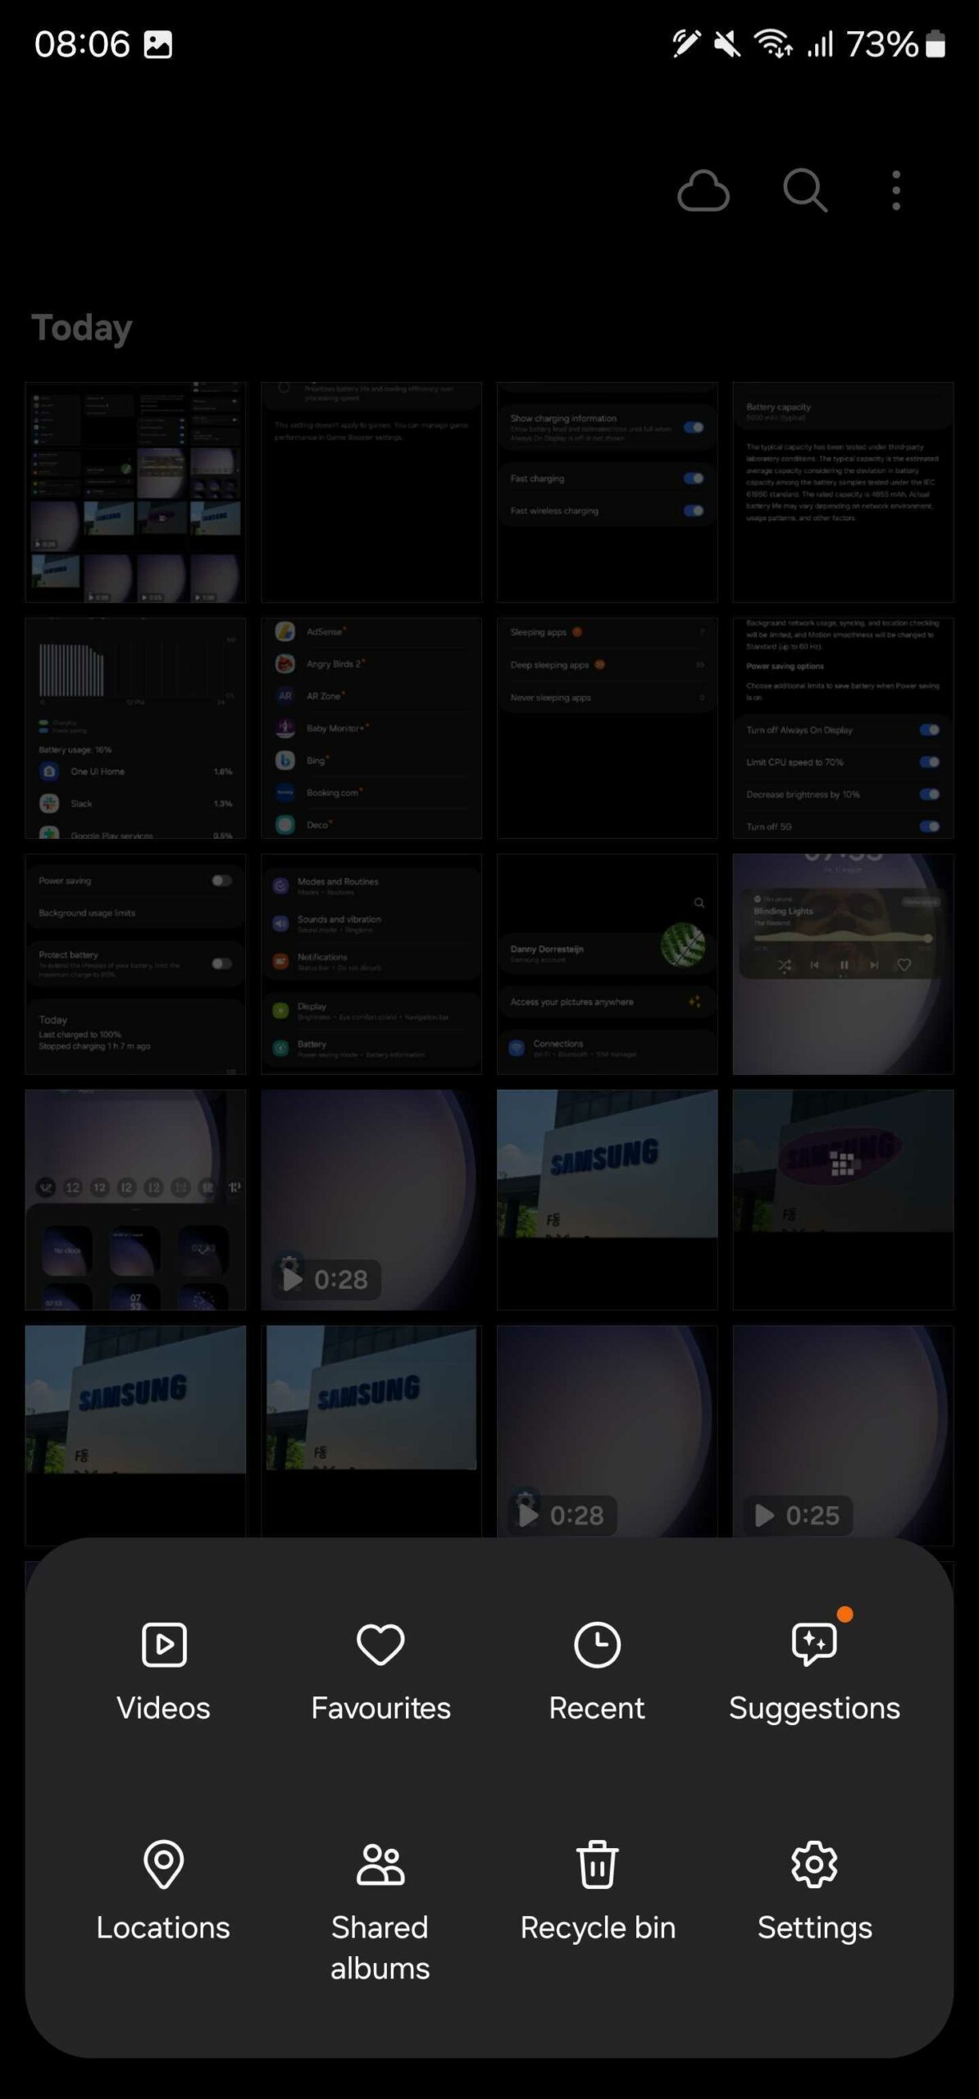Open the Battery capacity screenshot thumbnail
979x2099 pixels.
click(843, 492)
